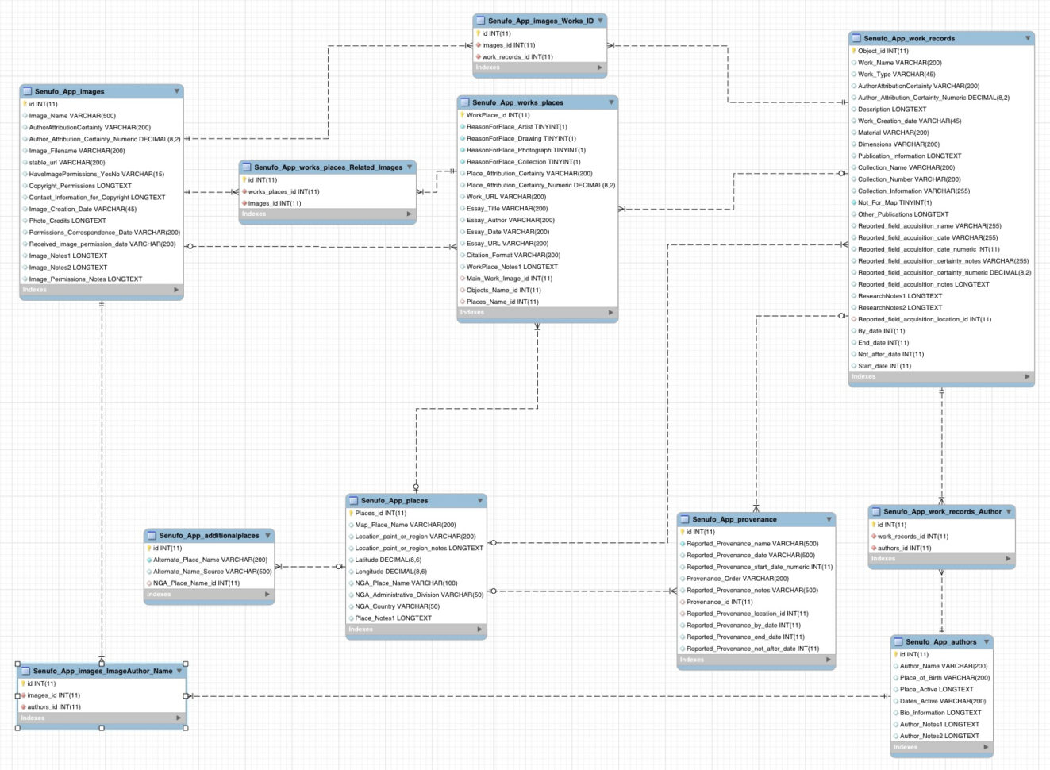Click the foreign key icon beside Main_Work_Image_id column
The width and height of the screenshot is (1050, 770).
463,278
